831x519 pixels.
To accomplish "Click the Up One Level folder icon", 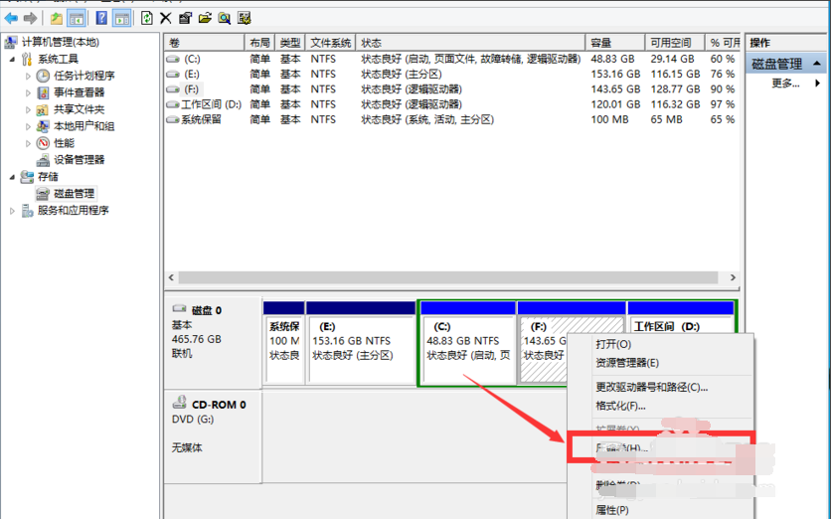I will [57, 19].
